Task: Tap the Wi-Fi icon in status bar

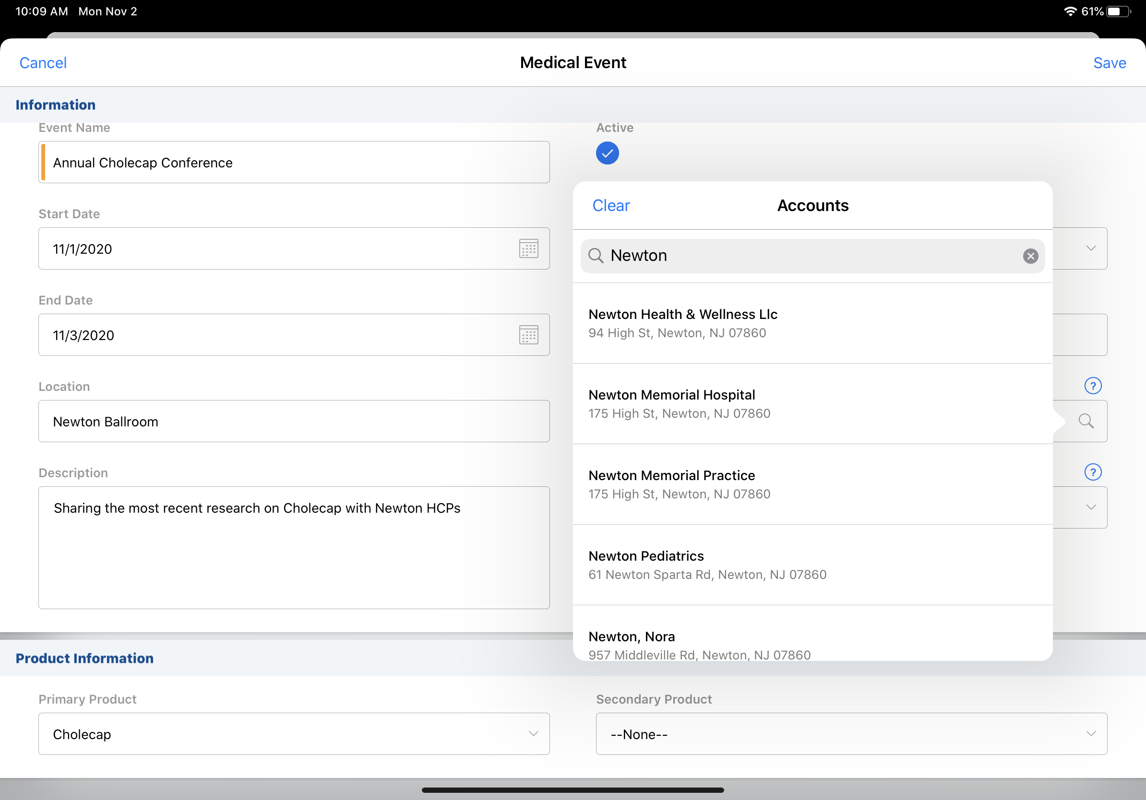Action: pyautogui.click(x=1070, y=12)
